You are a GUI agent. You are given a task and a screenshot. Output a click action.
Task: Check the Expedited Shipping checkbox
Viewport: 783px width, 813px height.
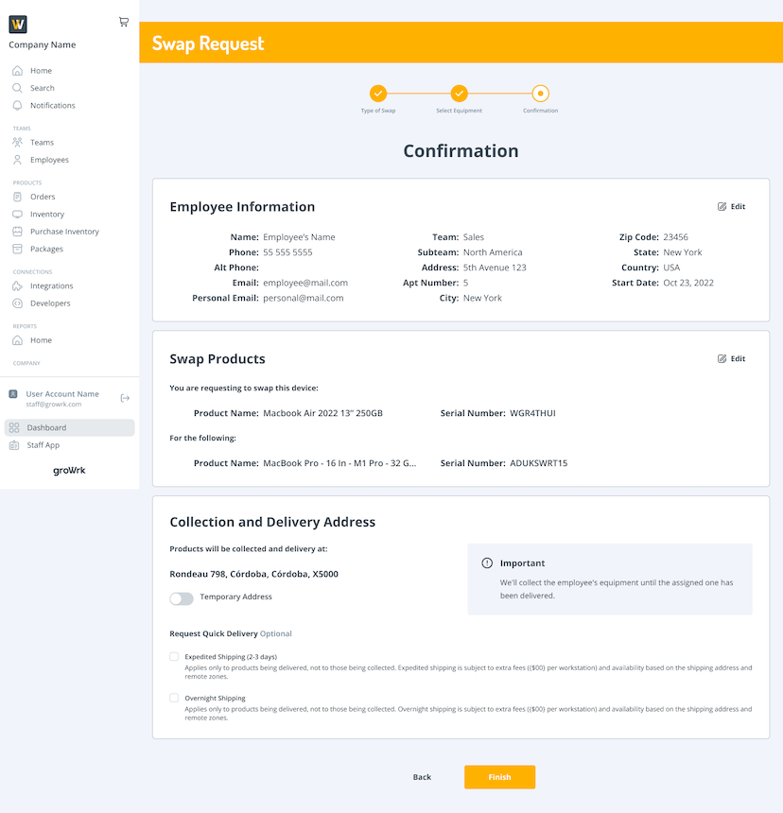[x=174, y=656]
